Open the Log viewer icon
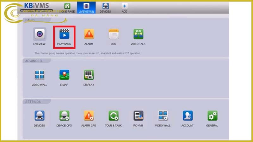253x142 pixels. (x=114, y=34)
